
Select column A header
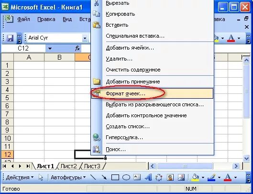tap(29, 57)
